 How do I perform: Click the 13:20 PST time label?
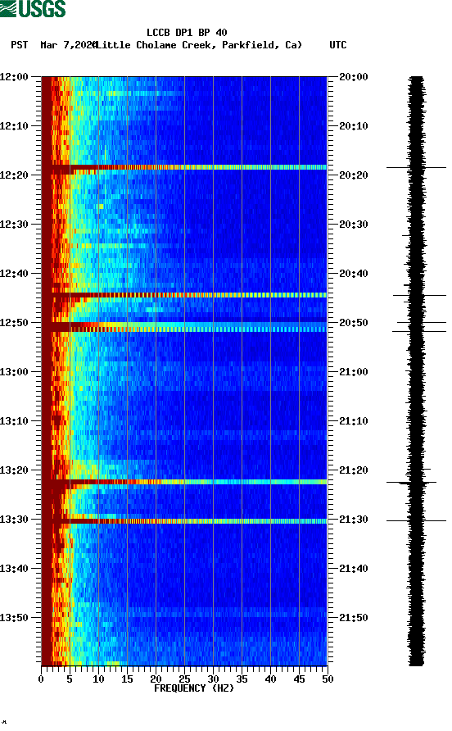click(x=15, y=470)
